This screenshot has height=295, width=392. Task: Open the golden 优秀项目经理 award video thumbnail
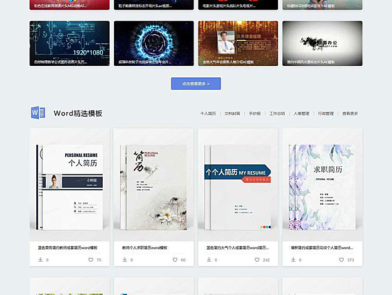pos(238,43)
